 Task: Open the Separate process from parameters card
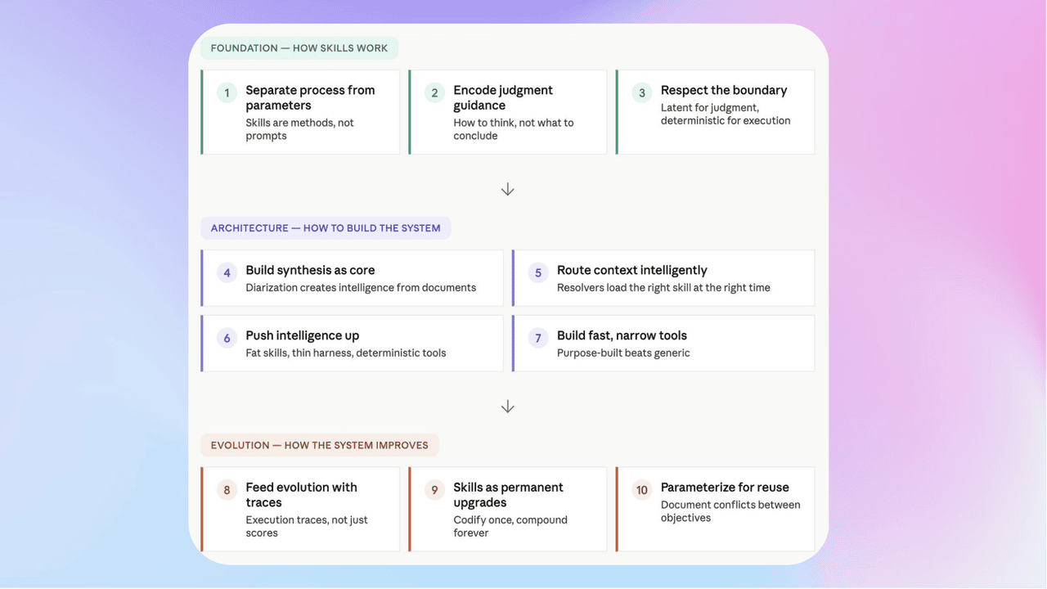tap(301, 112)
